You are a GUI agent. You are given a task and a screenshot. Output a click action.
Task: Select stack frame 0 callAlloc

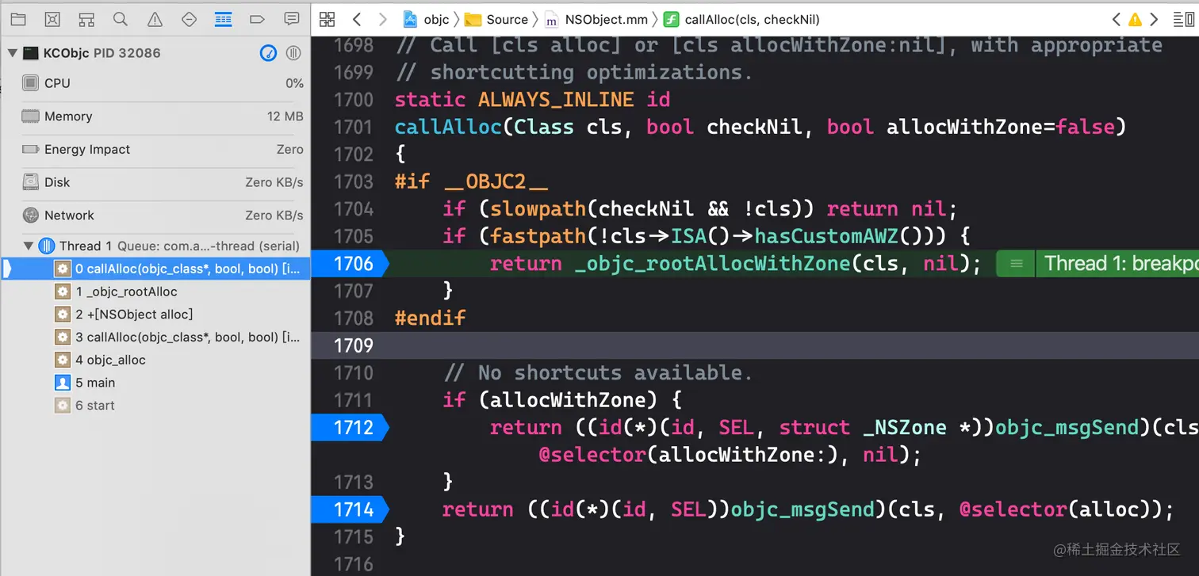coord(155,269)
